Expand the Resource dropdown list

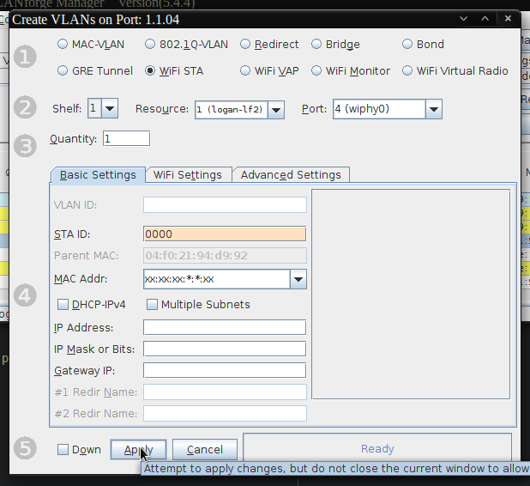click(x=276, y=109)
